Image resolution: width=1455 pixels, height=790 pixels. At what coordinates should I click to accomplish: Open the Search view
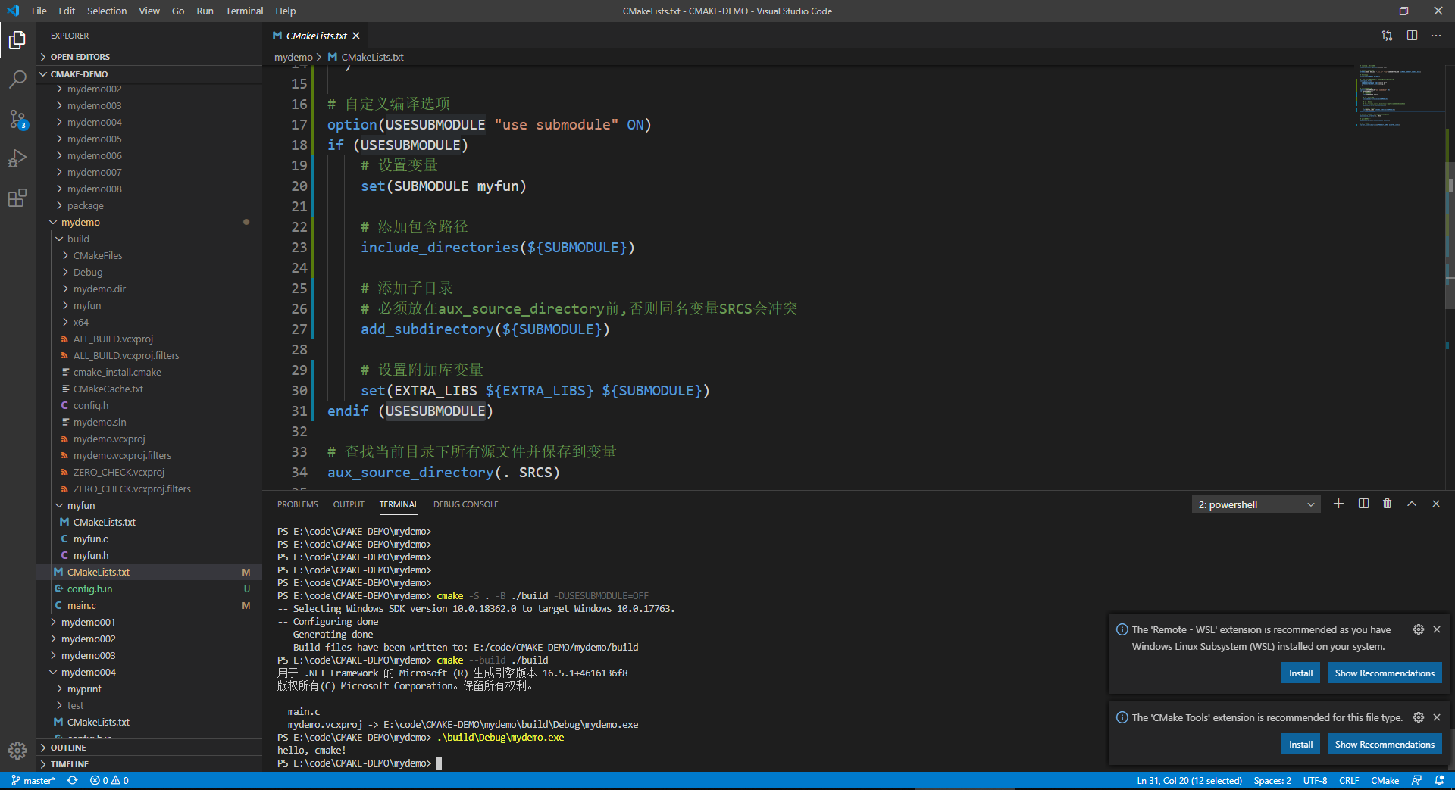pos(17,79)
